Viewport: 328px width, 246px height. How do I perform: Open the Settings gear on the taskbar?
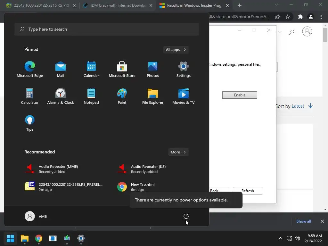point(81,238)
